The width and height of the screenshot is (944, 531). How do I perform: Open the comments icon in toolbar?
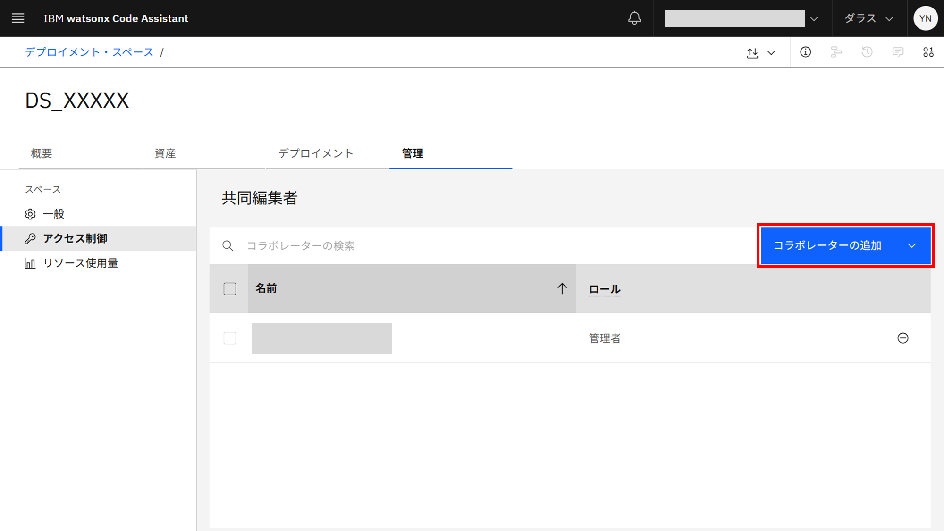point(898,52)
